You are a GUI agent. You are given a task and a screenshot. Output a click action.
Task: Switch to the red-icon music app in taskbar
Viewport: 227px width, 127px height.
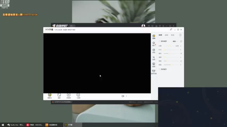coord(34,125)
